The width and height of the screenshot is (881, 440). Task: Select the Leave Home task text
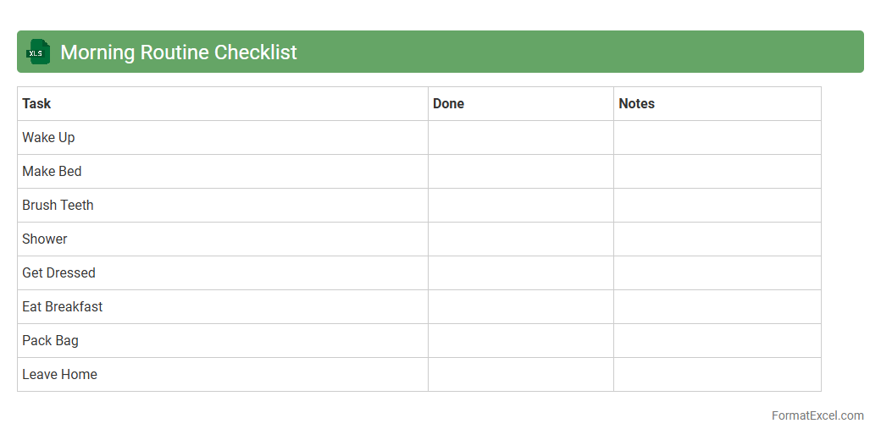[59, 375]
